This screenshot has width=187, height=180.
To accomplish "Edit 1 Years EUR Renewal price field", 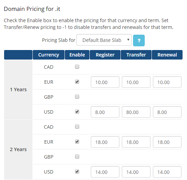I will 167,82.
